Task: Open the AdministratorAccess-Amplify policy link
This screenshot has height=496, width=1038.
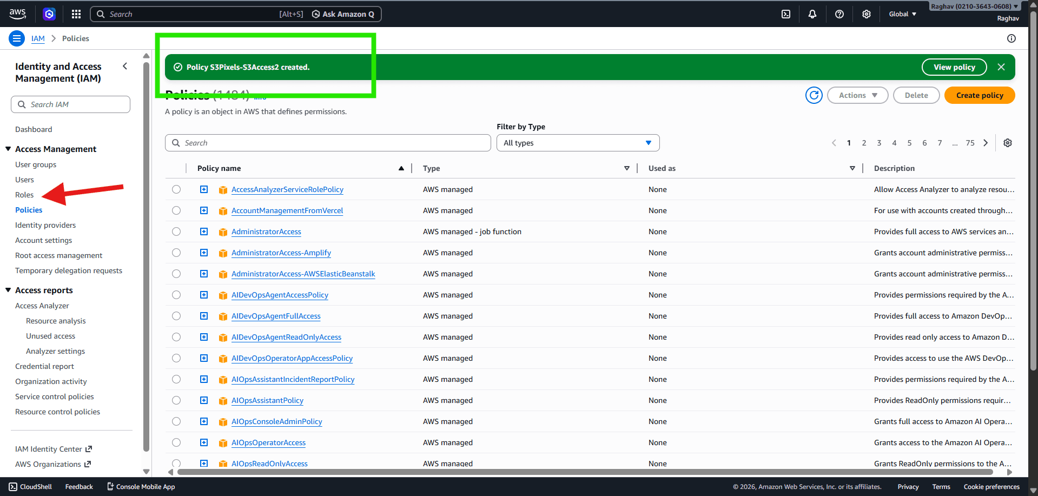Action: tap(281, 253)
